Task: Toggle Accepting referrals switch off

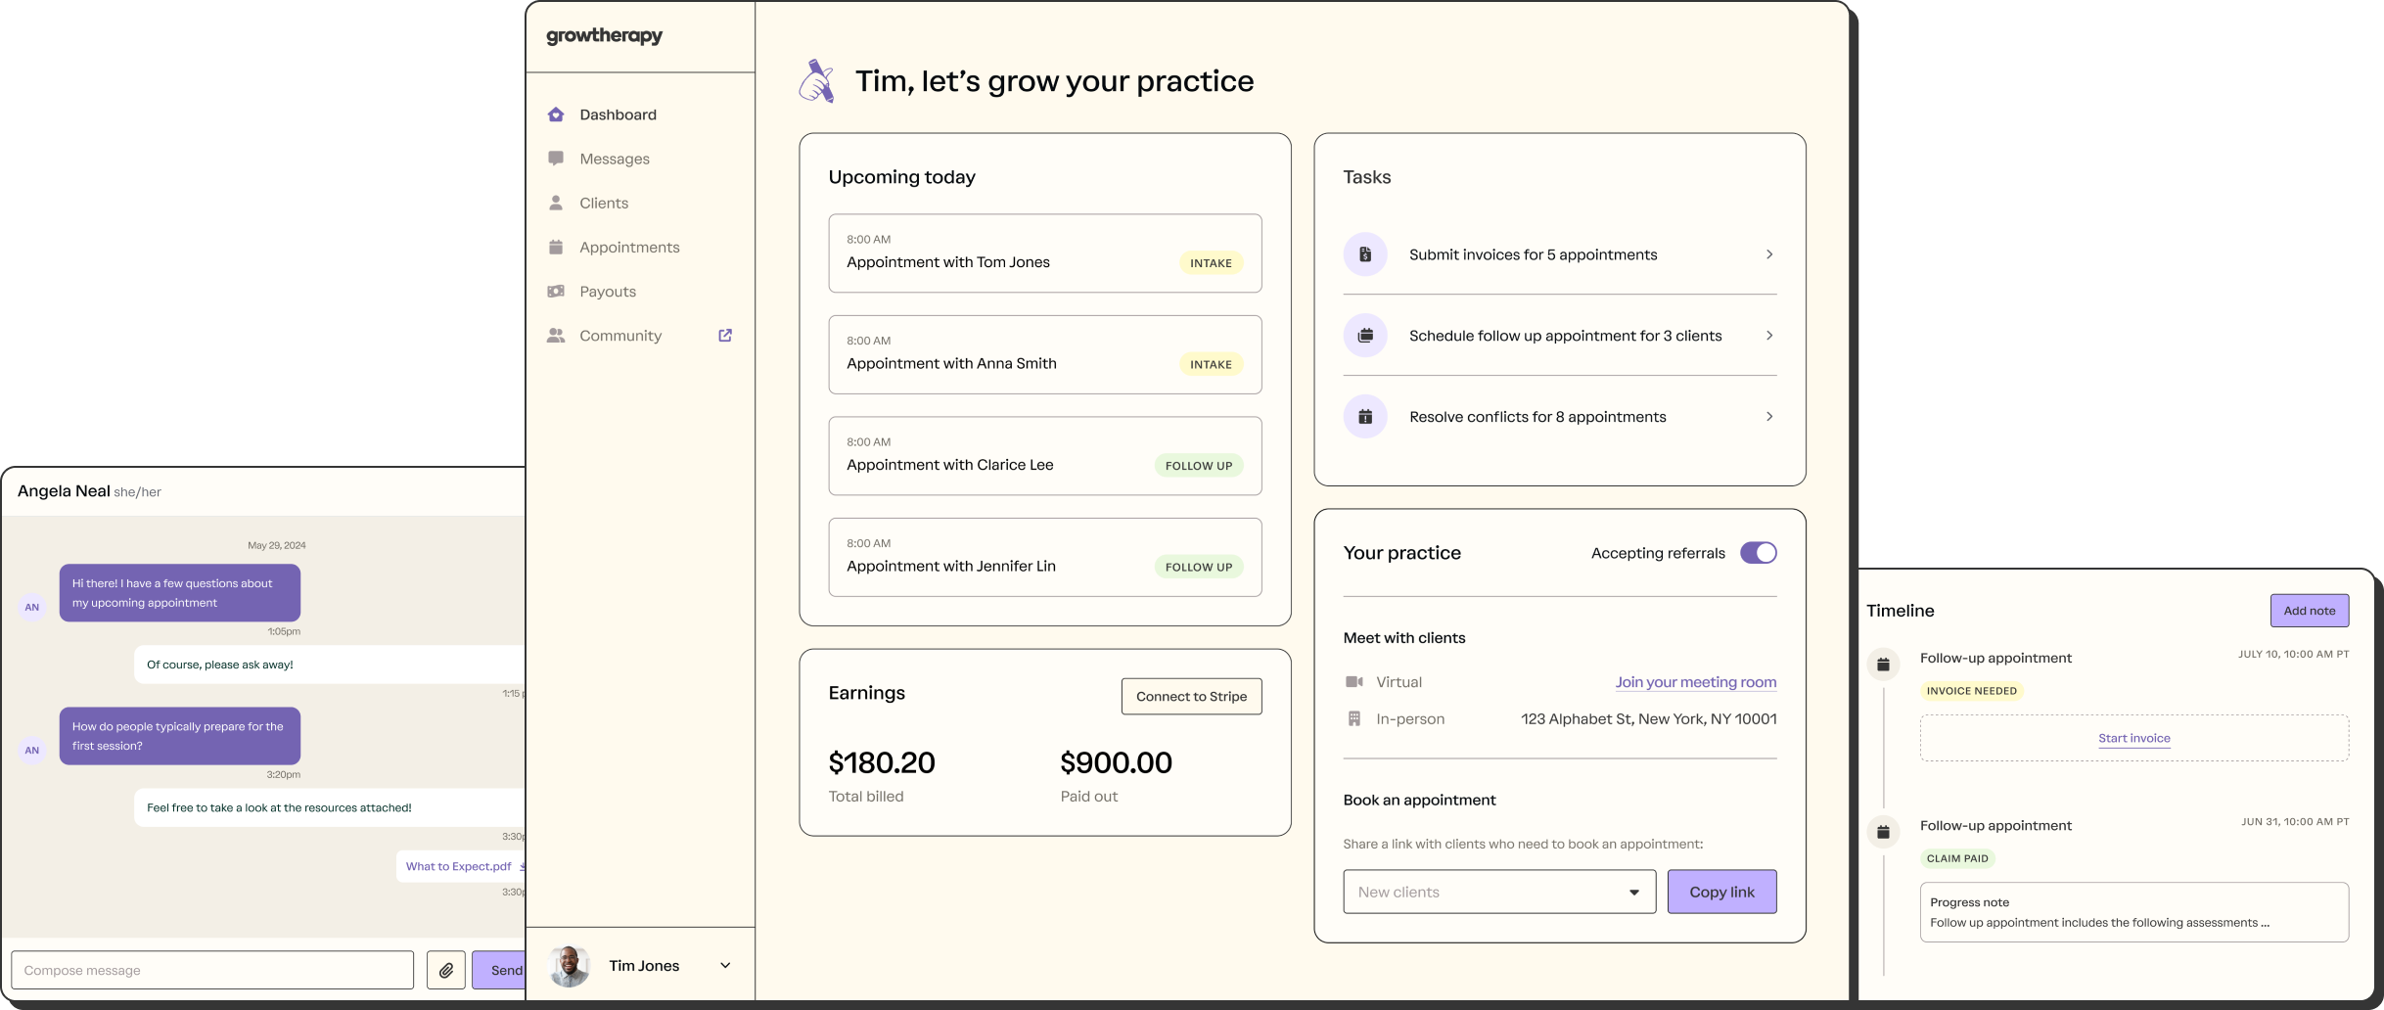Action: coord(1758,553)
